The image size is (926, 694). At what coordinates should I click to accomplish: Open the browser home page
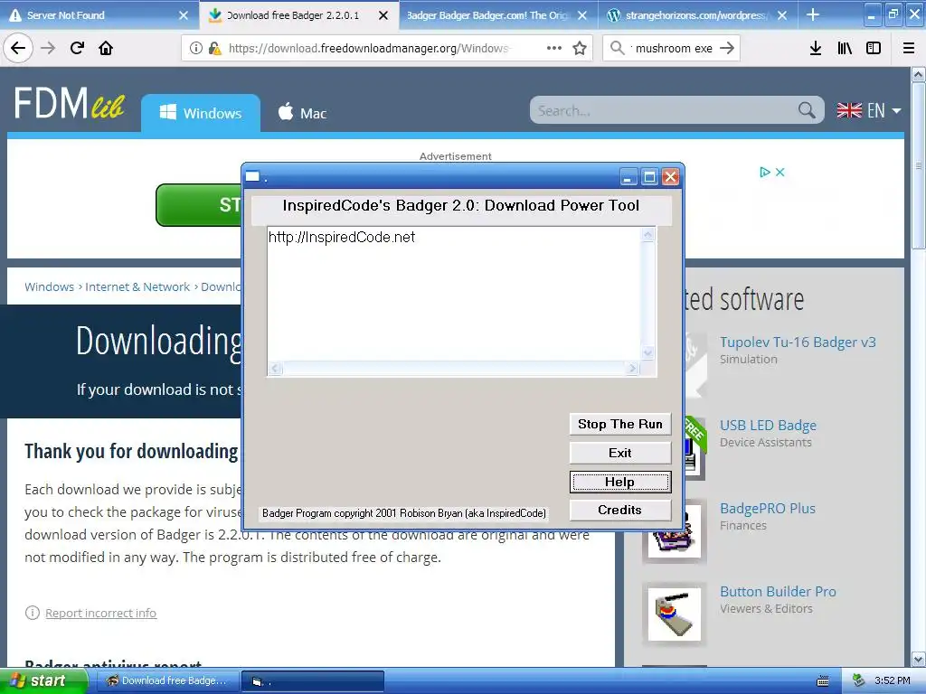[x=106, y=48]
